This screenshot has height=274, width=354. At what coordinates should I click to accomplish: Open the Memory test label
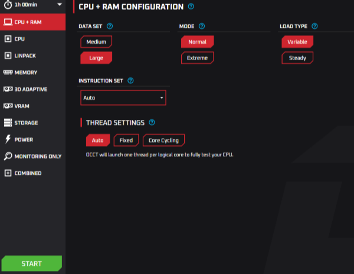(x=26, y=73)
